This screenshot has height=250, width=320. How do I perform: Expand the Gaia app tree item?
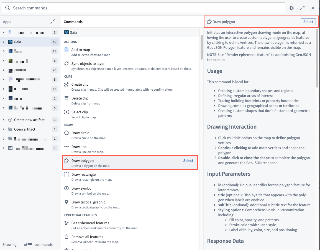coord(4,42)
